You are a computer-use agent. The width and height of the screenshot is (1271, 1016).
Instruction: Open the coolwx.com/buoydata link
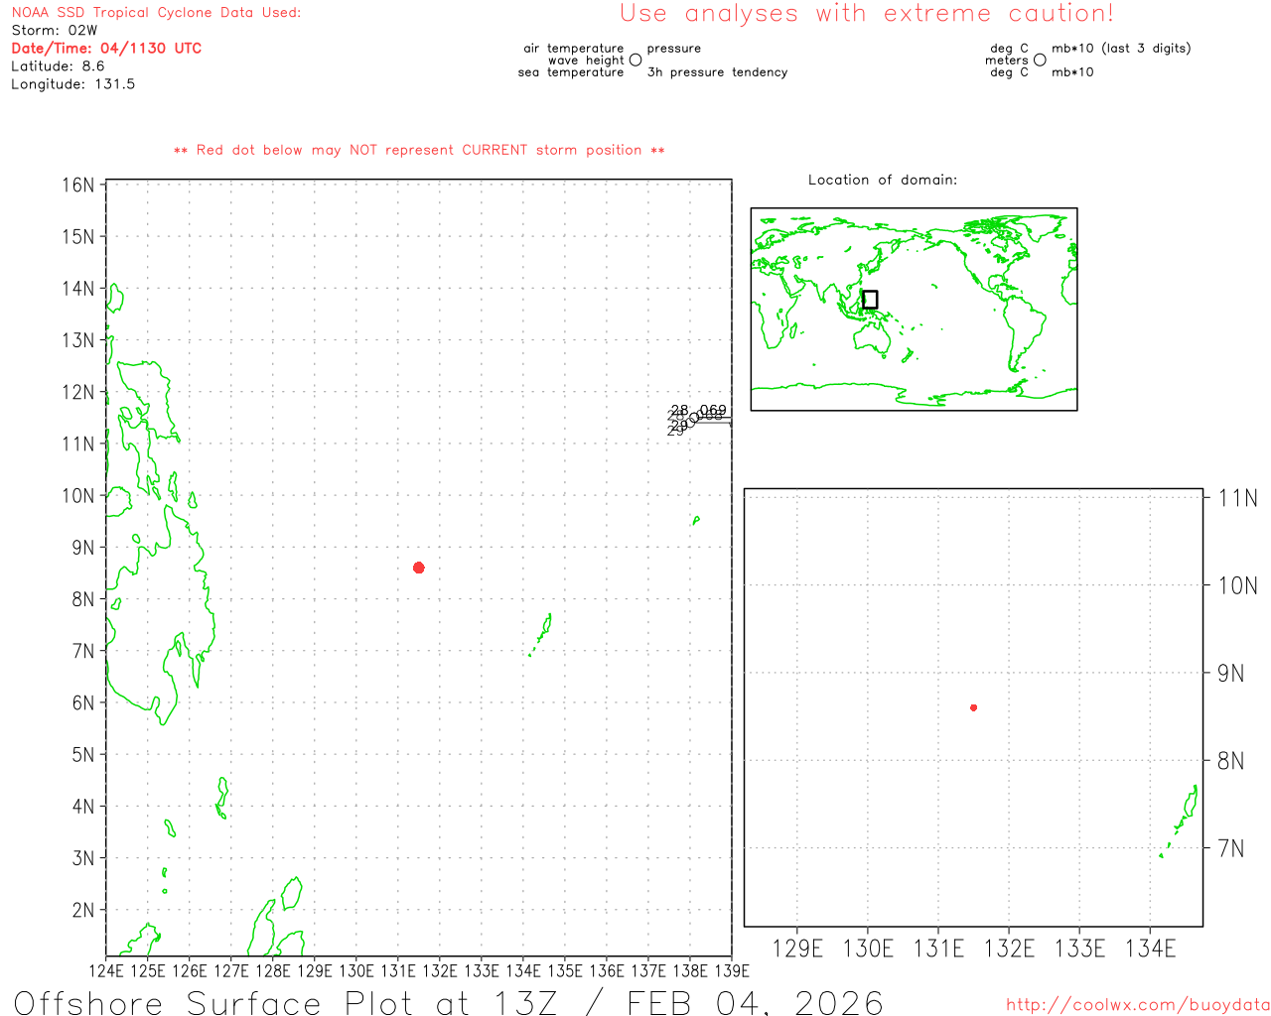click(x=1138, y=1005)
